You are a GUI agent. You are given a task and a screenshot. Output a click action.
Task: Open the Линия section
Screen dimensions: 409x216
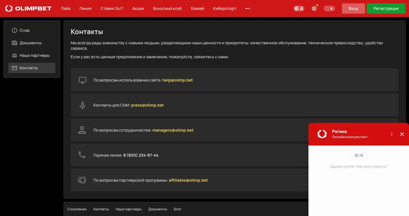tap(85, 9)
